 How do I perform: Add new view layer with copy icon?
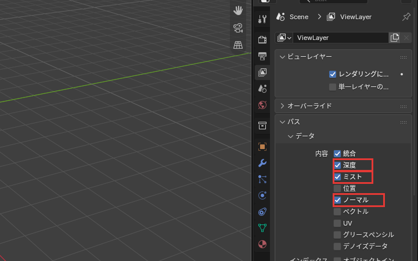[x=394, y=38]
